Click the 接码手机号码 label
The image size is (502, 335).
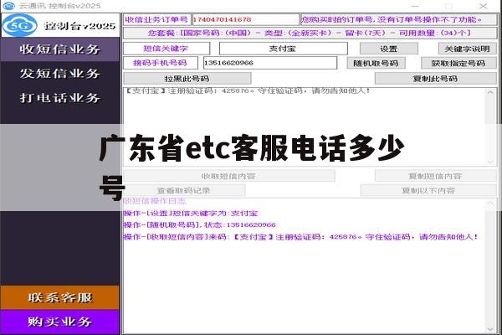pyautogui.click(x=161, y=63)
